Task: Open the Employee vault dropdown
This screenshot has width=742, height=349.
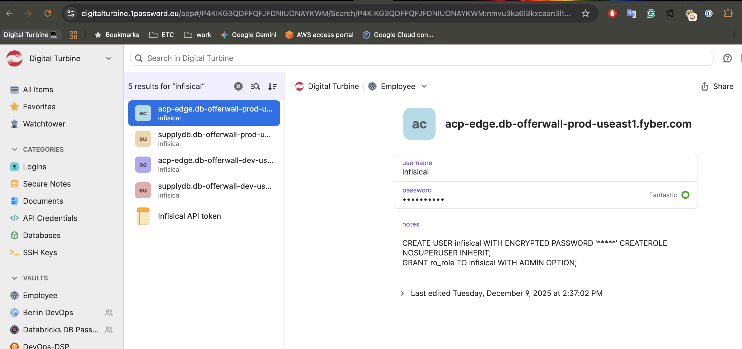Action: [424, 86]
